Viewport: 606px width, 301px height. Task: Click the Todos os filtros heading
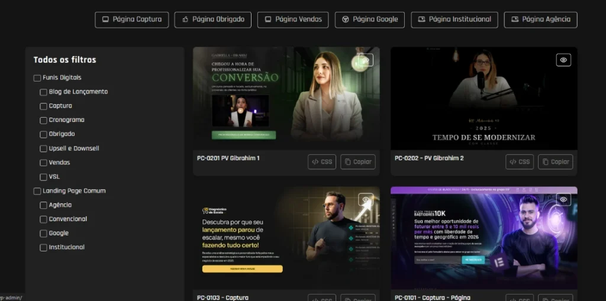65,60
